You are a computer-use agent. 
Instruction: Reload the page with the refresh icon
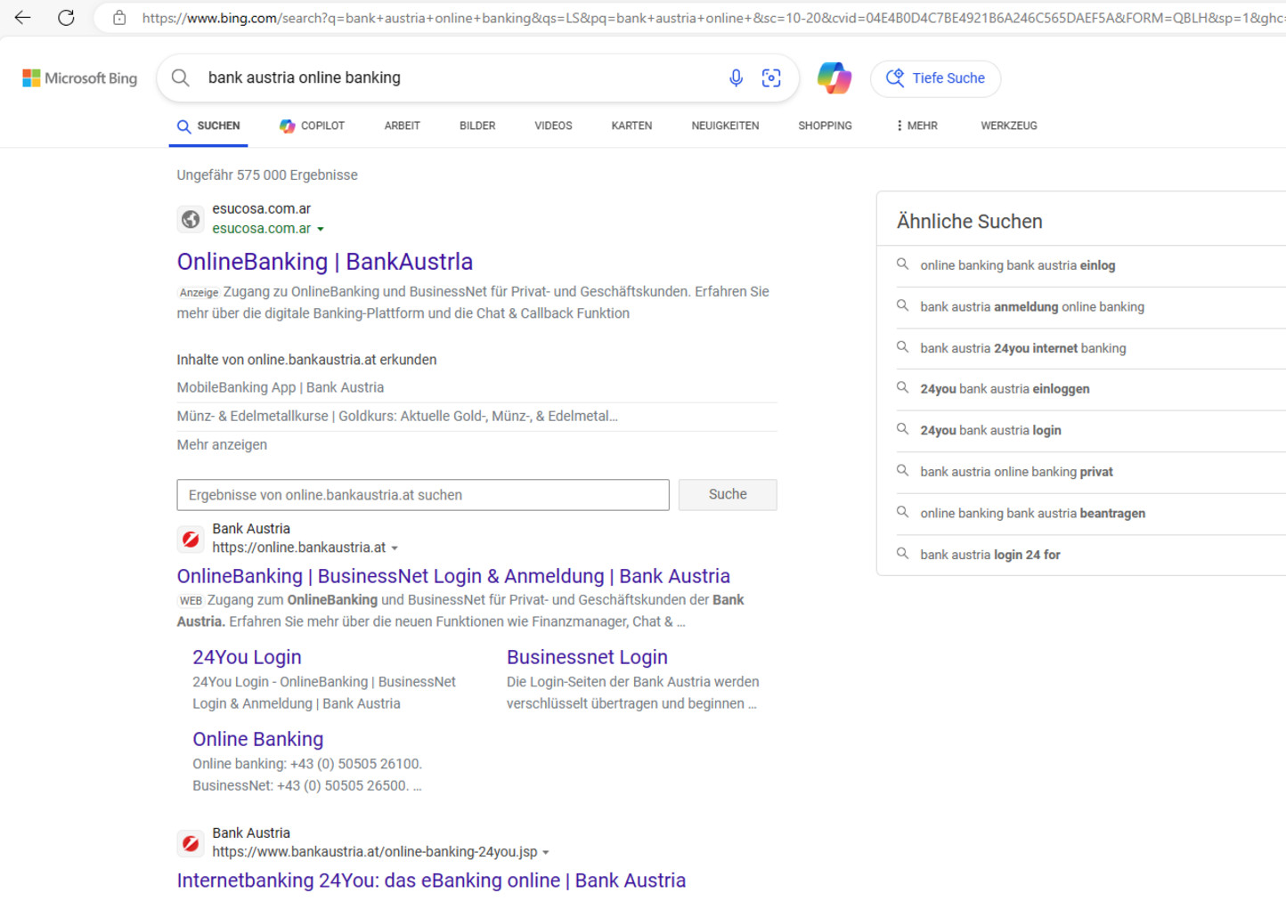coord(66,18)
